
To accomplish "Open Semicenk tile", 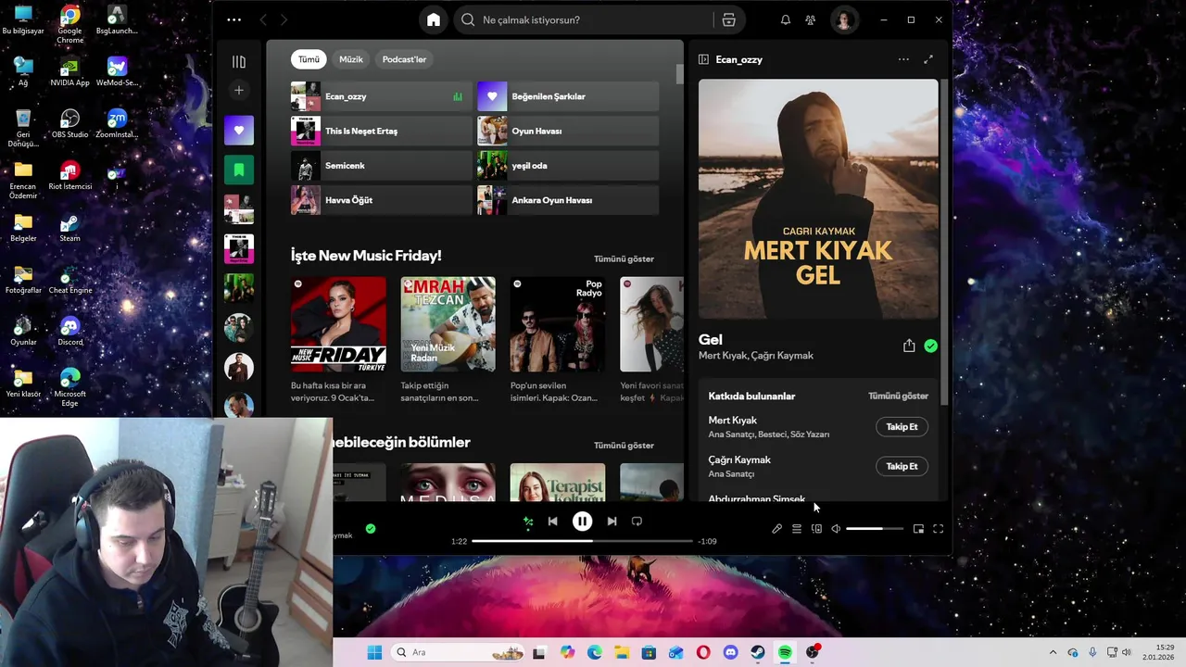I will [x=382, y=166].
